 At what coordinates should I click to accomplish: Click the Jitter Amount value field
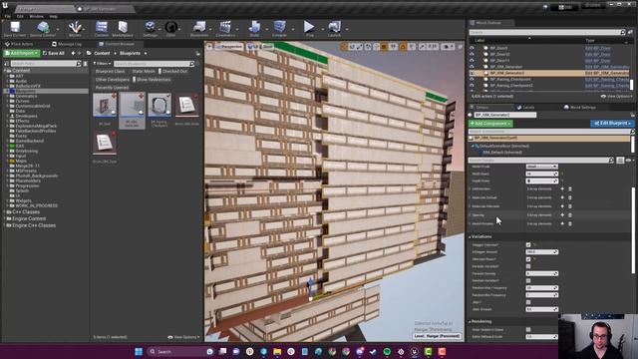pyautogui.click(x=542, y=309)
